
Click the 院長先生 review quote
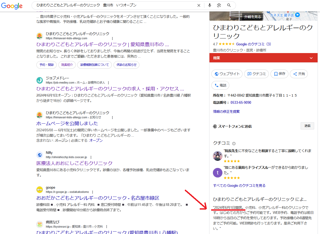268,153
